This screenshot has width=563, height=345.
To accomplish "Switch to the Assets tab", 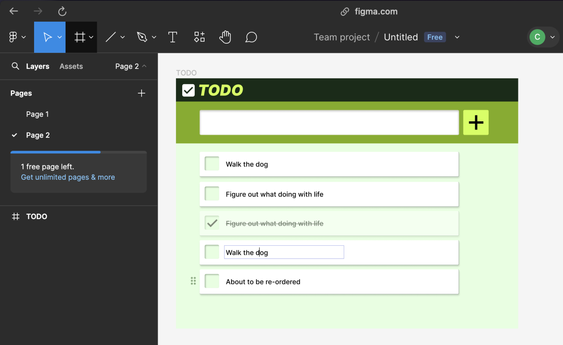I will pos(71,66).
